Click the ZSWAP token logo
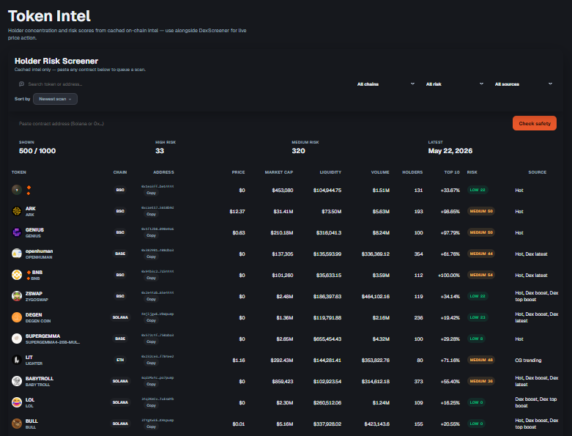This screenshot has width=572, height=436. pos(17,296)
